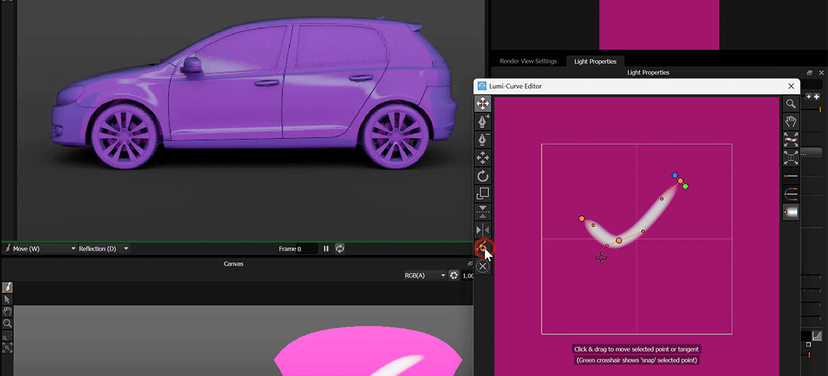
Task: Pause the render view playback
Action: pyautogui.click(x=326, y=249)
